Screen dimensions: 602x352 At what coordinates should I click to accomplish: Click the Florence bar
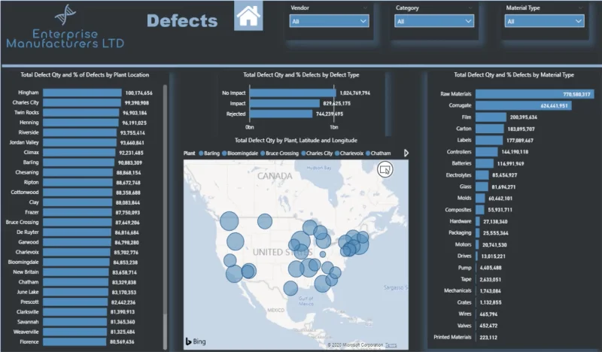74,341
